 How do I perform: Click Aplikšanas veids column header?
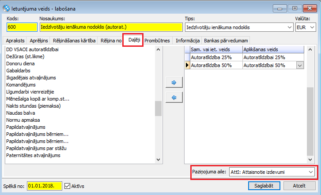tap(273, 49)
